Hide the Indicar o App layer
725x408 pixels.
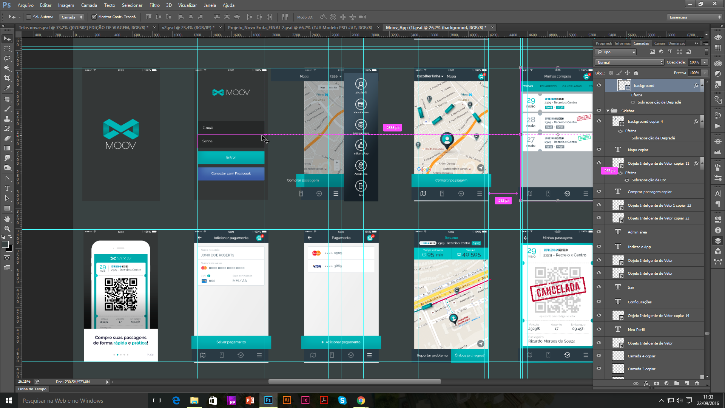point(599,247)
